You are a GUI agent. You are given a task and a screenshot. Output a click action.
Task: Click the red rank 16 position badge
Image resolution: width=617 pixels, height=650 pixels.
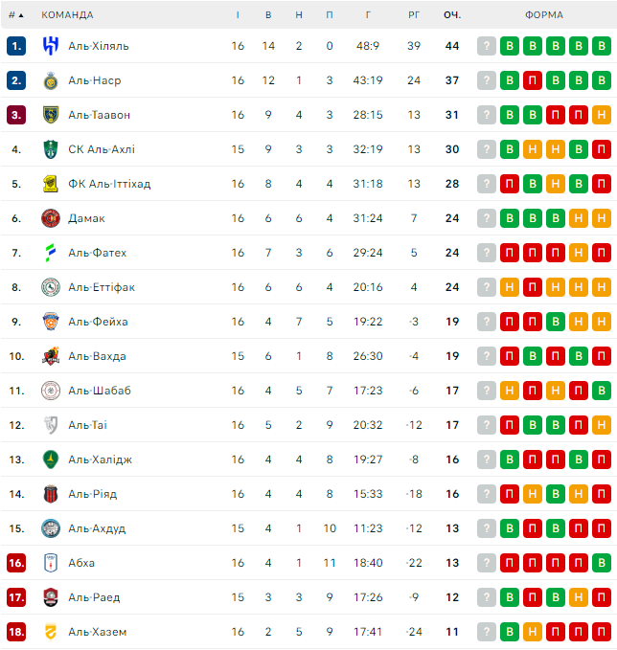[x=15, y=563]
